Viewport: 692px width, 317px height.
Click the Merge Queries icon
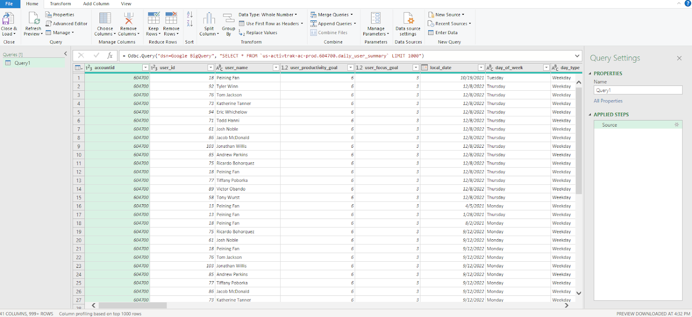(314, 15)
